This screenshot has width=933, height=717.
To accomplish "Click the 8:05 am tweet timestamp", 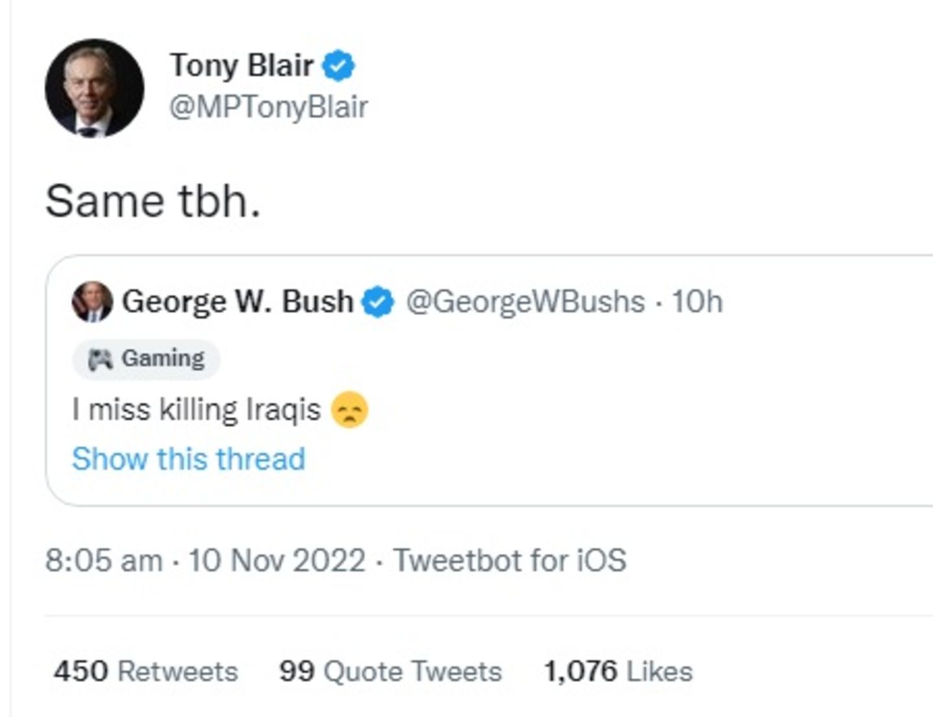I will (x=104, y=560).
